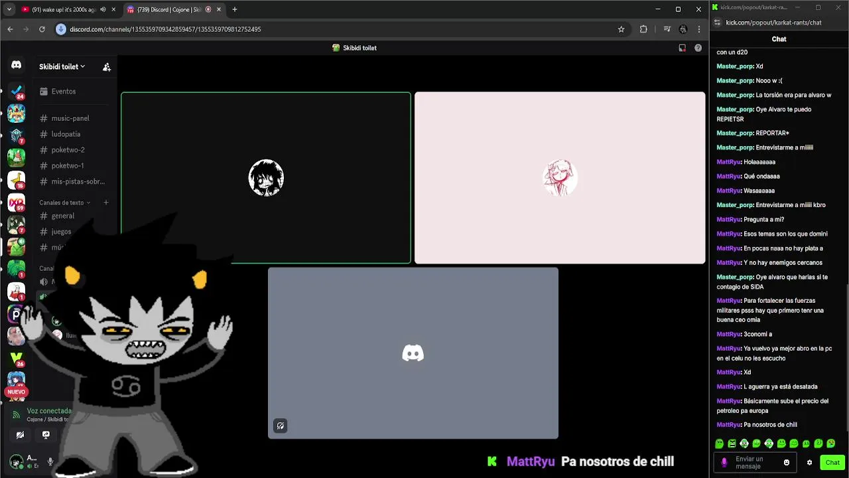Expand the Skibidi toilet server dropdown

pyautogui.click(x=62, y=66)
